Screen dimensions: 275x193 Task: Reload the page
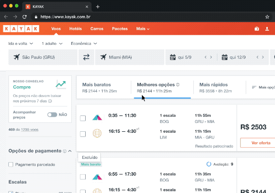25,17
